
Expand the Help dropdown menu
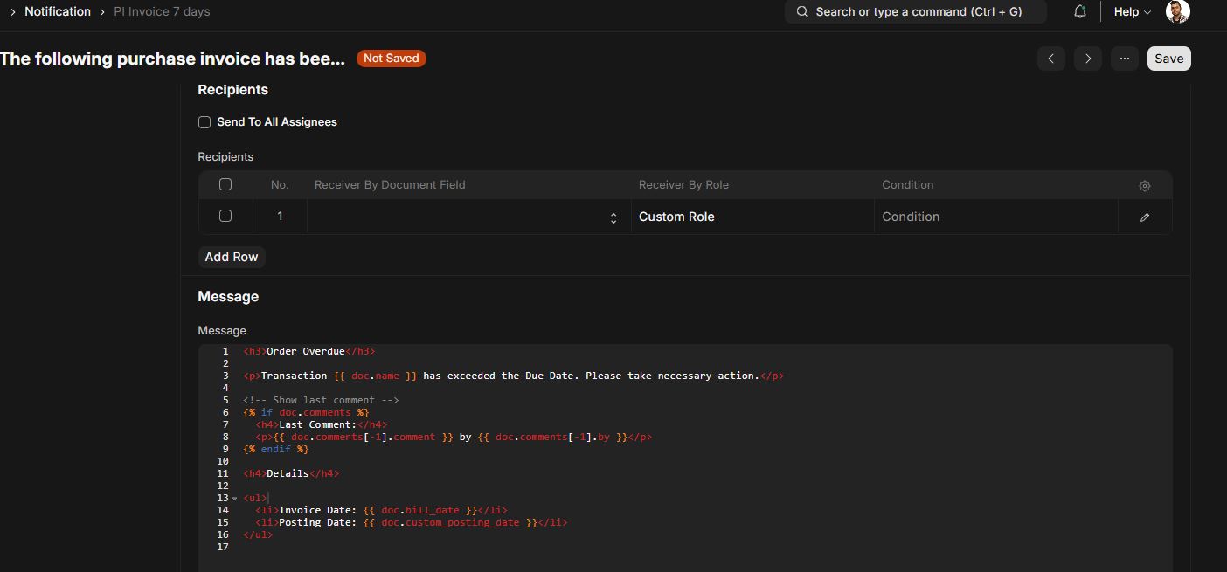1133,11
